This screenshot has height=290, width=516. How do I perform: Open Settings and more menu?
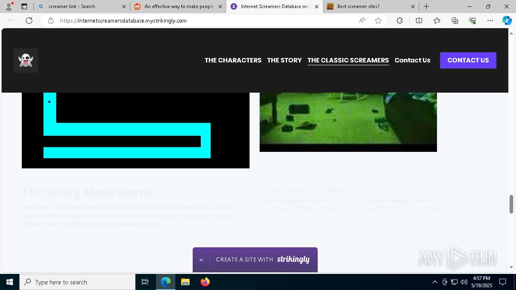pyautogui.click(x=490, y=21)
